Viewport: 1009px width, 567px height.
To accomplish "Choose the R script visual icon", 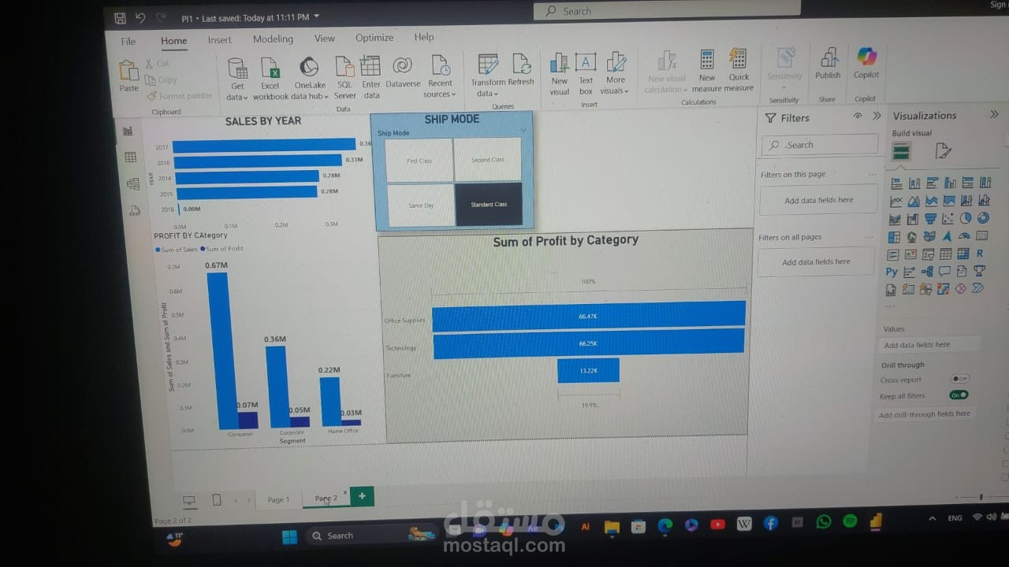I will (980, 254).
